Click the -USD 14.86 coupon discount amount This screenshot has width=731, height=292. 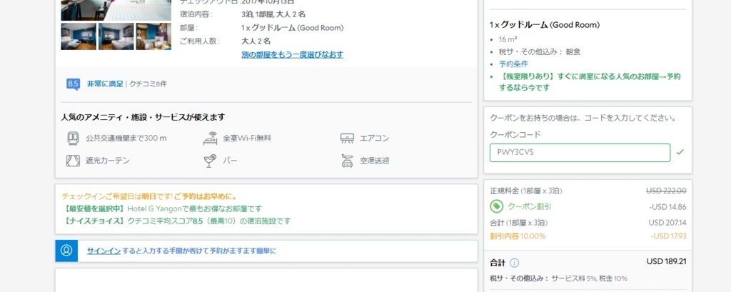click(x=667, y=206)
